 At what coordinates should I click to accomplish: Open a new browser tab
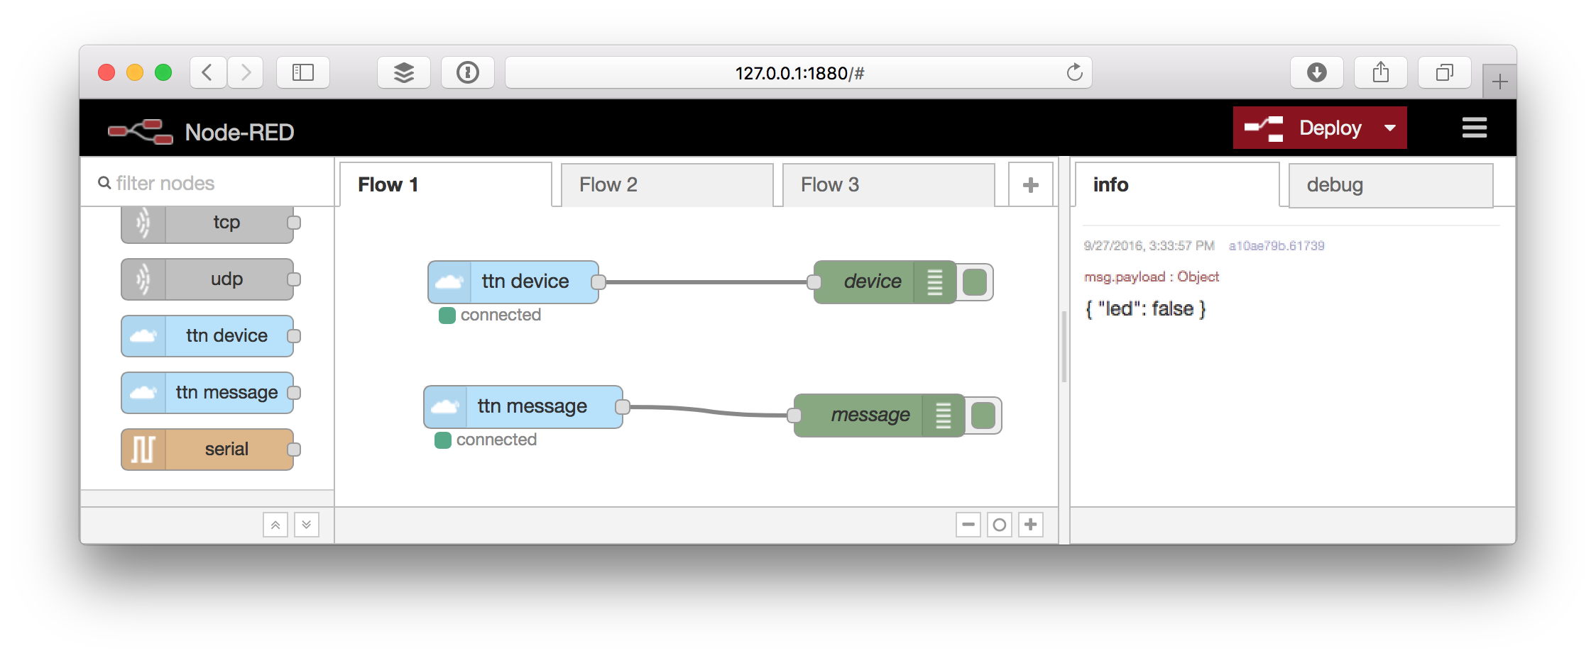pyautogui.click(x=1499, y=82)
